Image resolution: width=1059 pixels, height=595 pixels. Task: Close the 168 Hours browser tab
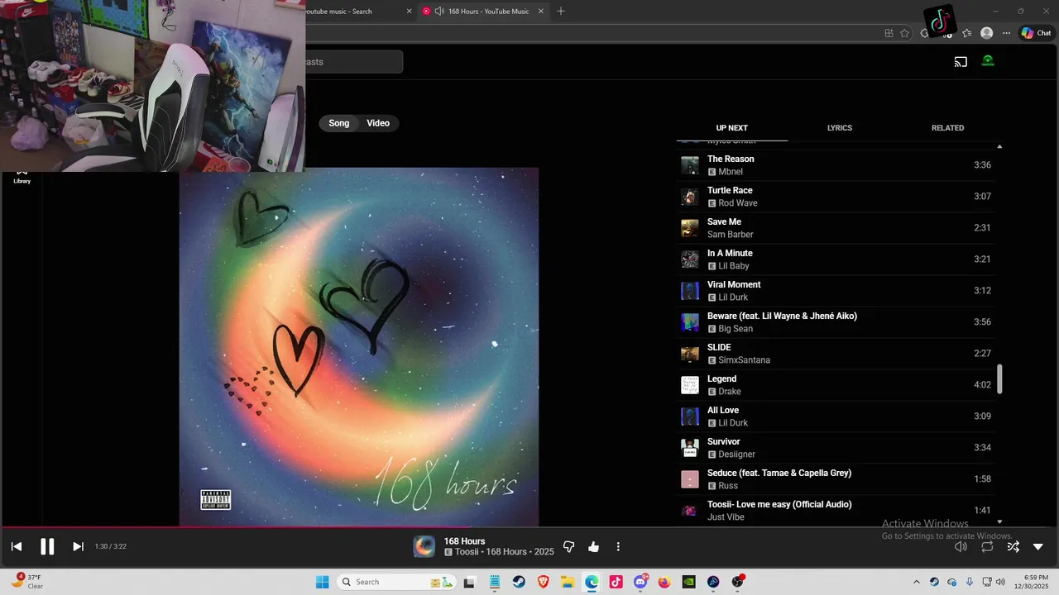(541, 12)
